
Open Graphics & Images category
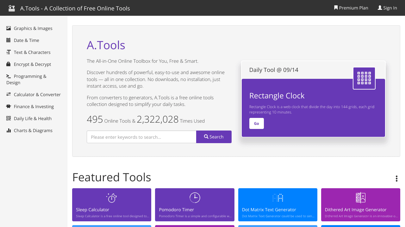[33, 28]
